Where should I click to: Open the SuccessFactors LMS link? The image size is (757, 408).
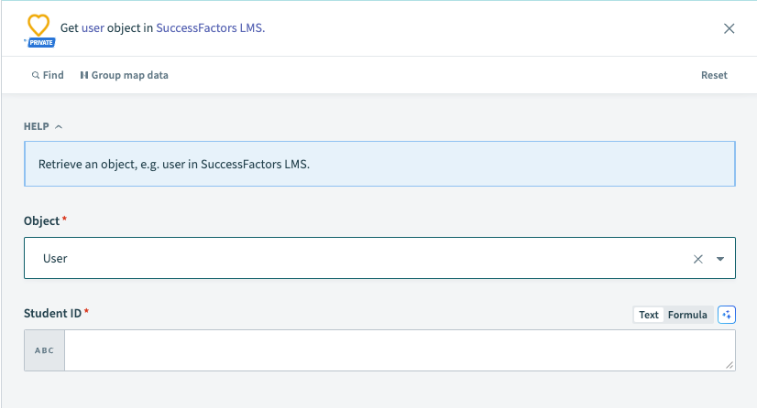coord(211,28)
